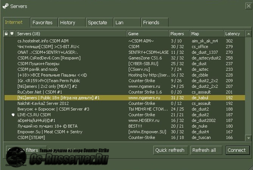Click players count 7 / 24

pyautogui.click(x=176, y=69)
